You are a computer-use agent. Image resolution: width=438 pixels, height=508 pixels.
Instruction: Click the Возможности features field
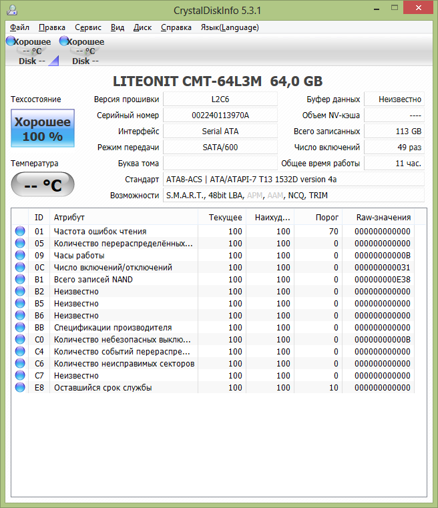point(294,196)
